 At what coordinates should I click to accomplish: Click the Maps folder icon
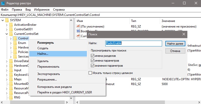click(x=11, y=79)
